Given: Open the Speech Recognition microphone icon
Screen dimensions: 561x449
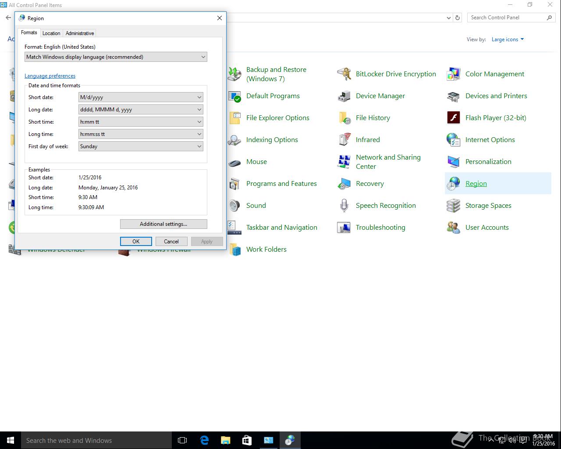Looking at the screenshot, I should click(344, 206).
